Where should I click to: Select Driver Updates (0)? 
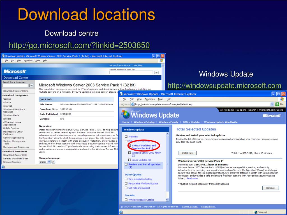coord(141,160)
